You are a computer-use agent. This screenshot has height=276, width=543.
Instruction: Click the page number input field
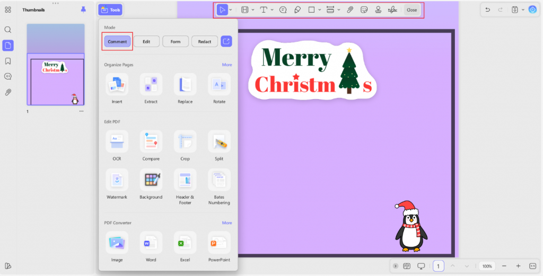pyautogui.click(x=439, y=266)
